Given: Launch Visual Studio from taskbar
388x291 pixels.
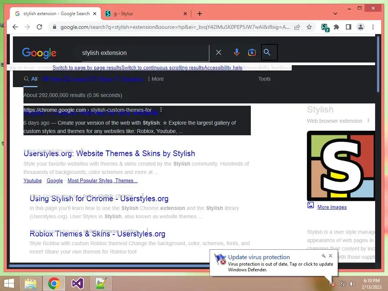Looking at the screenshot, I should pos(77,283).
